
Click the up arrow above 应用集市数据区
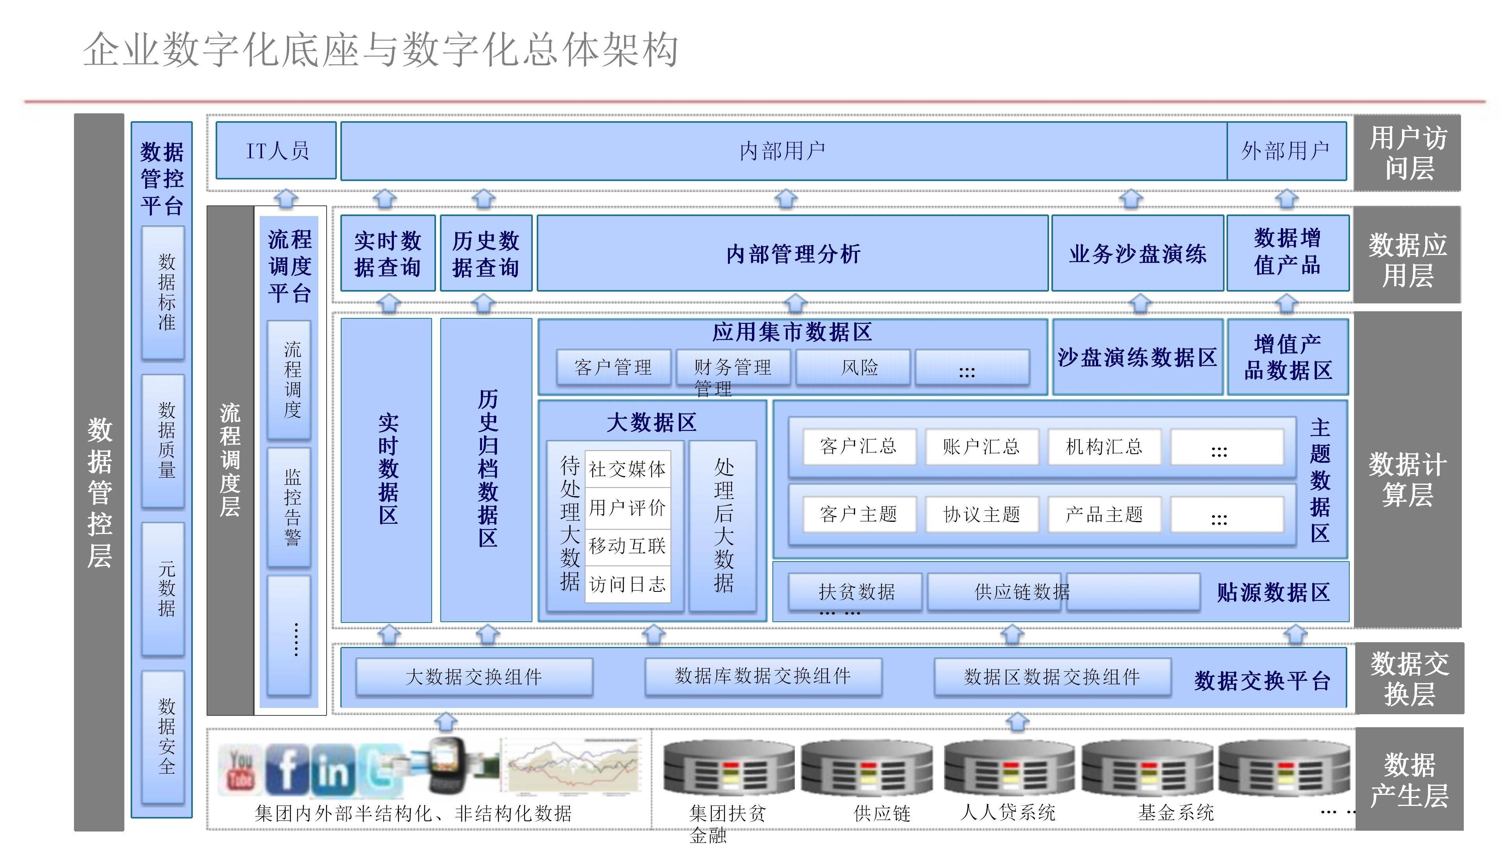[795, 304]
